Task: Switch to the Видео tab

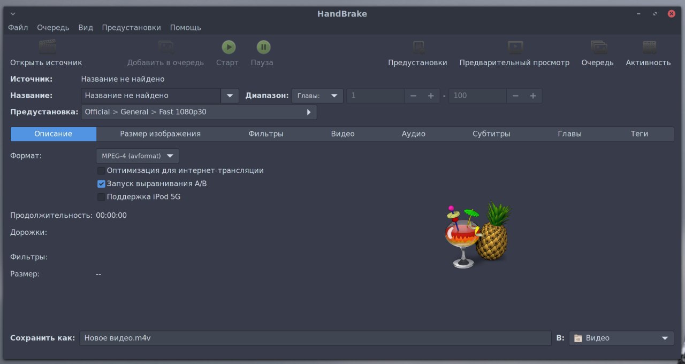Action: click(x=342, y=134)
